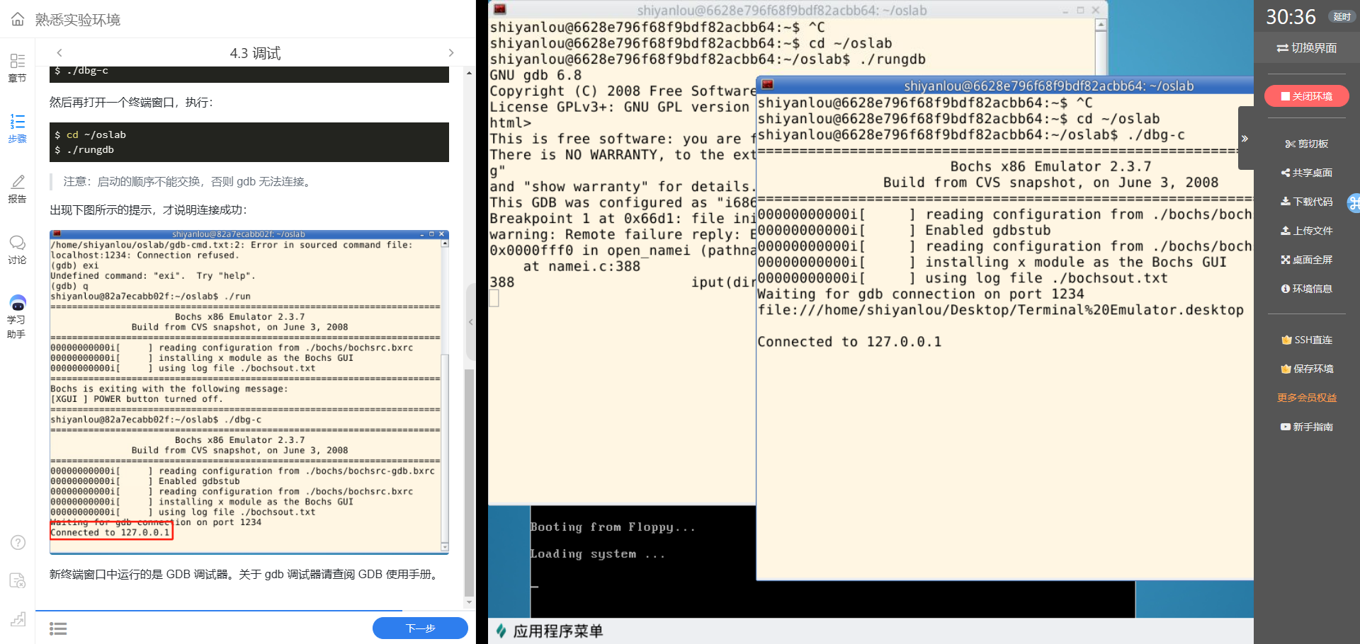Click the home icon beside 熟悉实验环境
The image size is (1360, 644).
(18, 19)
